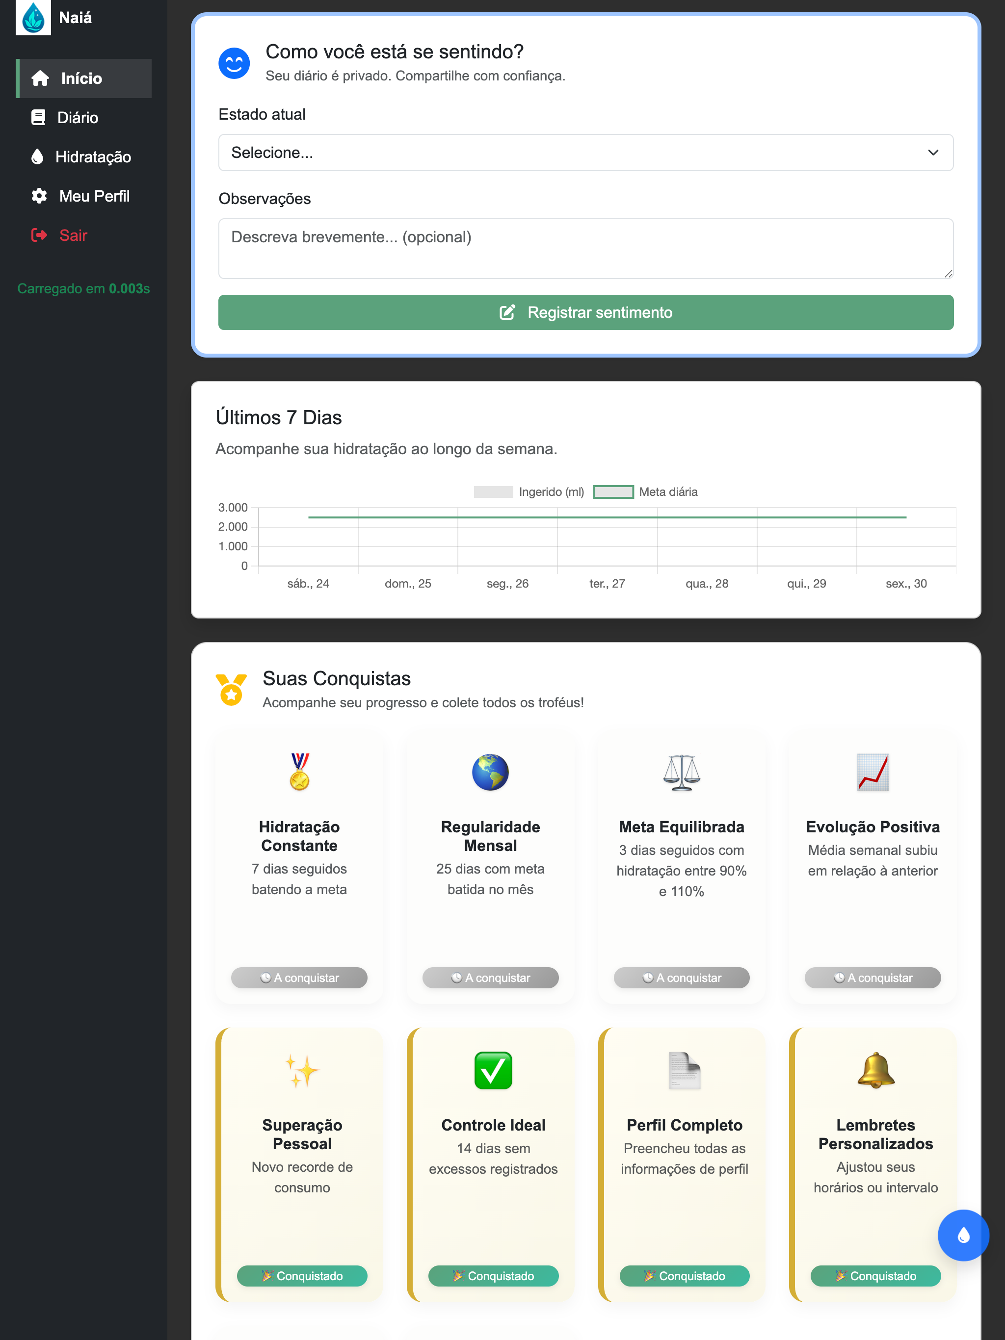
Task: Open Meu Perfil settings page
Action: [83, 196]
